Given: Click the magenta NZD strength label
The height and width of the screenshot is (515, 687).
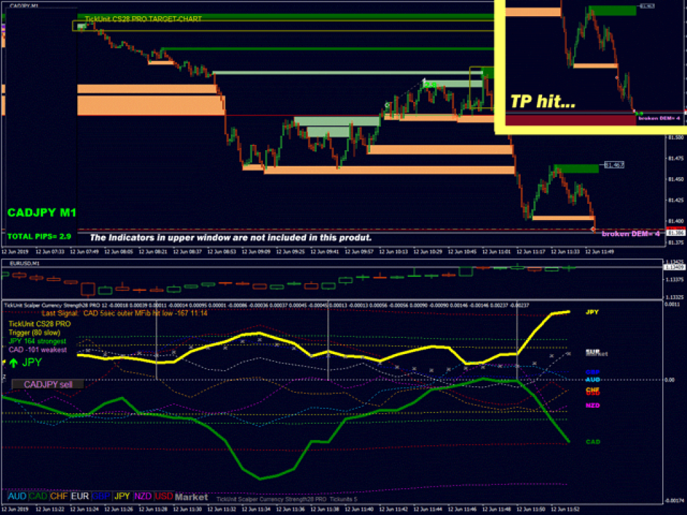Looking at the screenshot, I should 592,405.
